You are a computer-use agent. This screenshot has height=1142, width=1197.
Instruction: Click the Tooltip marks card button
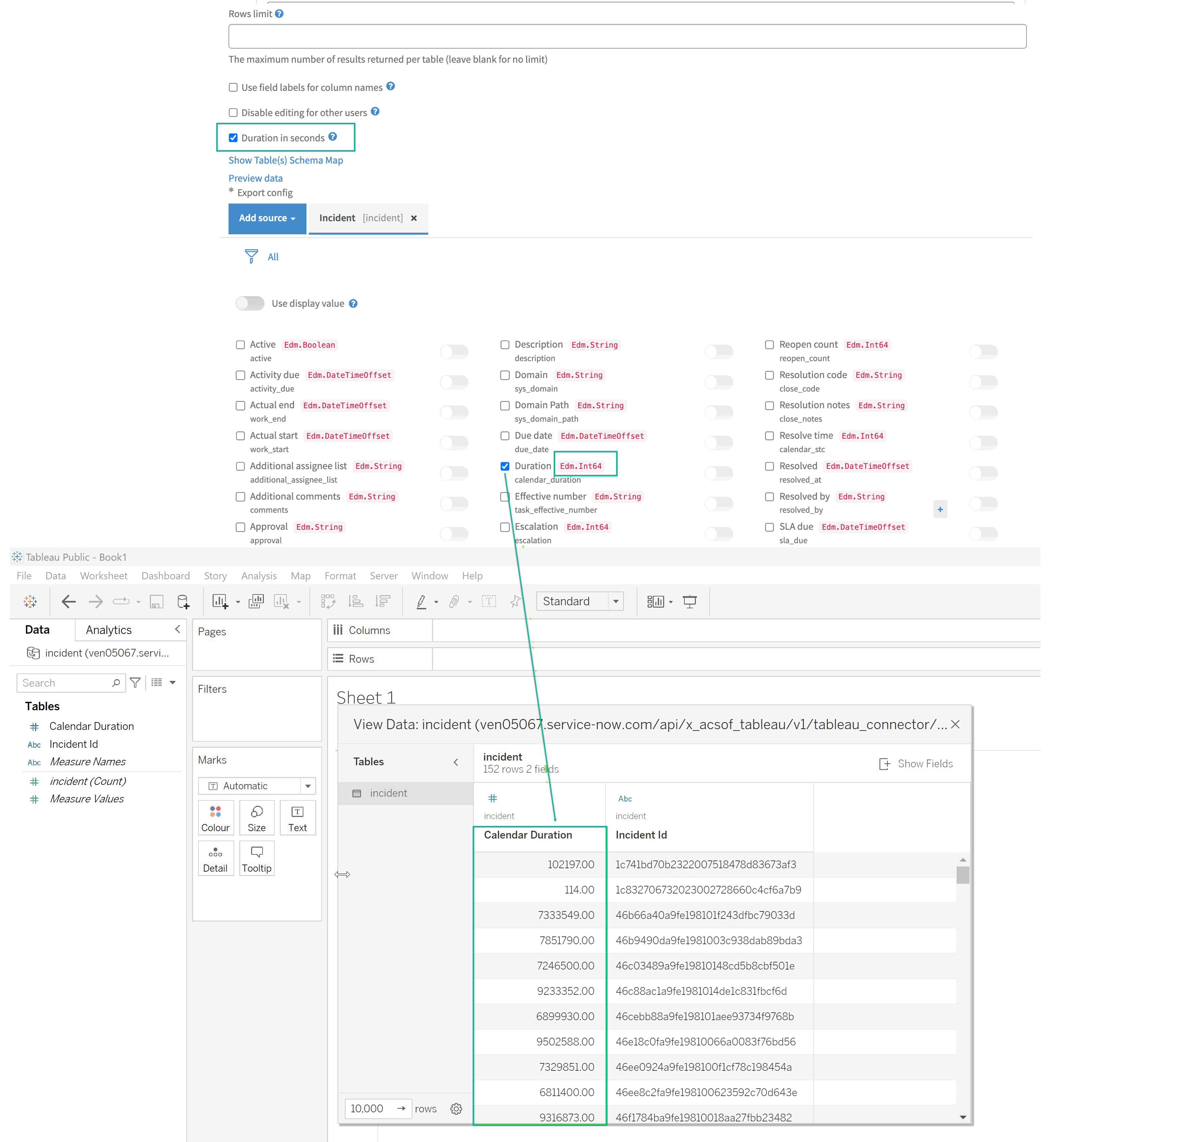coord(256,858)
